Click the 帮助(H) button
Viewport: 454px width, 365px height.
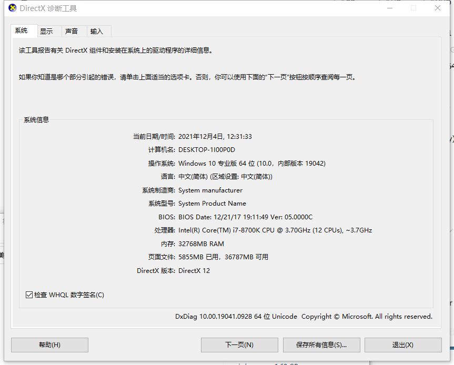[x=49, y=344]
